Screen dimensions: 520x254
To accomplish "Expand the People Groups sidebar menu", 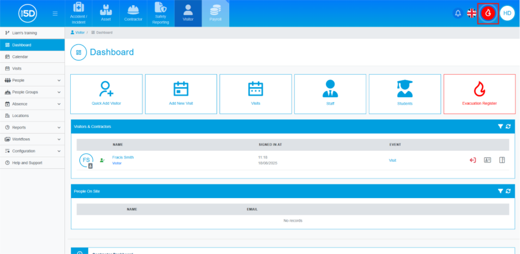I will click(32, 92).
